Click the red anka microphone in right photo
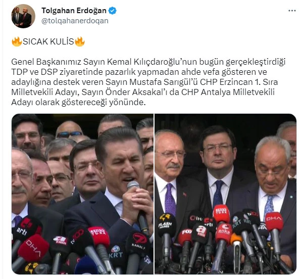The height and width of the screenshot is (279, 304). 224,232
